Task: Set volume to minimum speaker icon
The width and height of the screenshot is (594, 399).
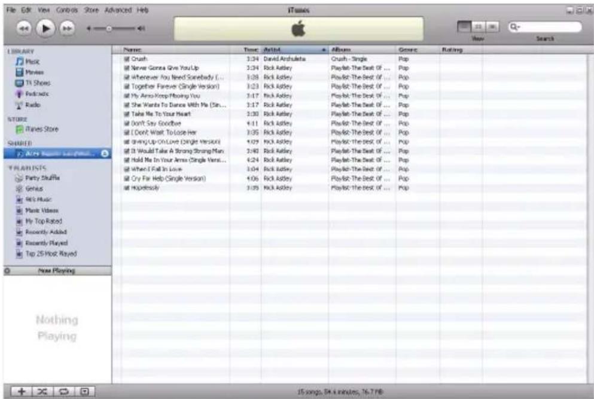Action: coord(89,29)
